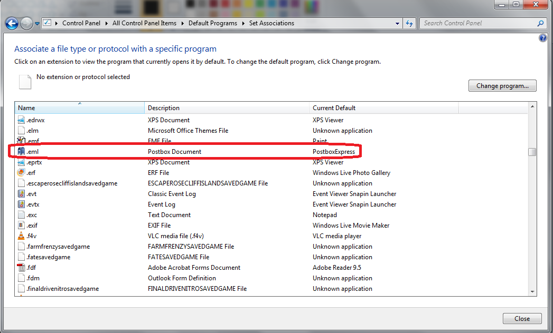Open the Help question mark icon
The image size is (553, 333).
click(543, 38)
